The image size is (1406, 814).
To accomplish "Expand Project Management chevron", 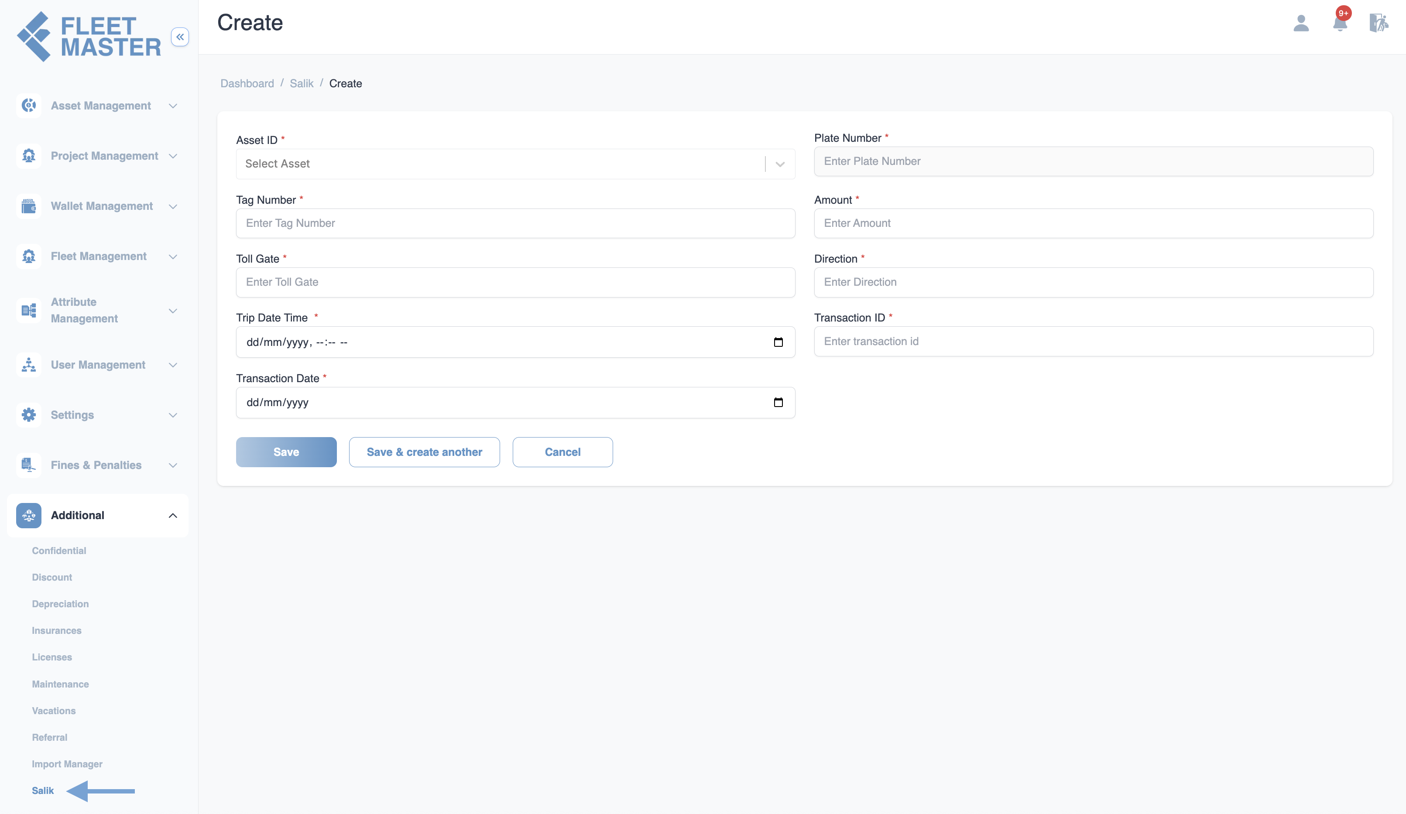I will 173,156.
